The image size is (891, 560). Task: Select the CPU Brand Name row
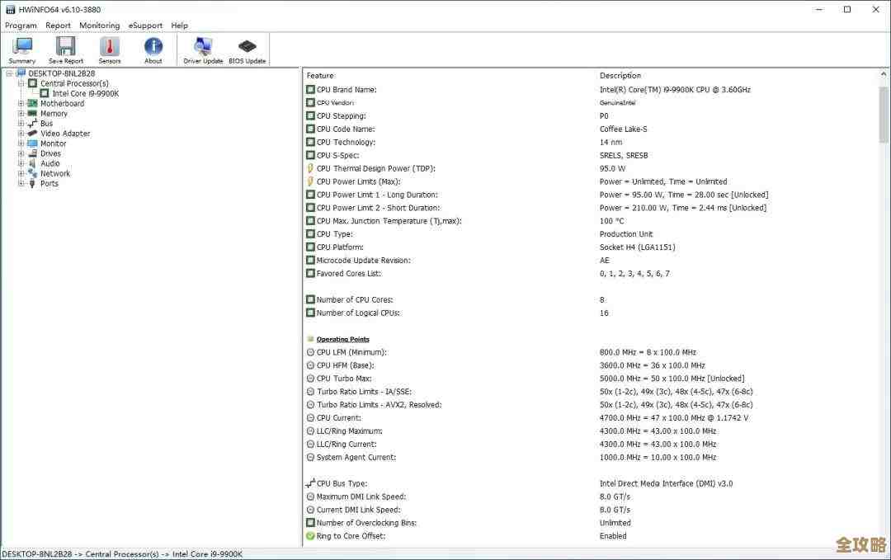tap(346, 89)
